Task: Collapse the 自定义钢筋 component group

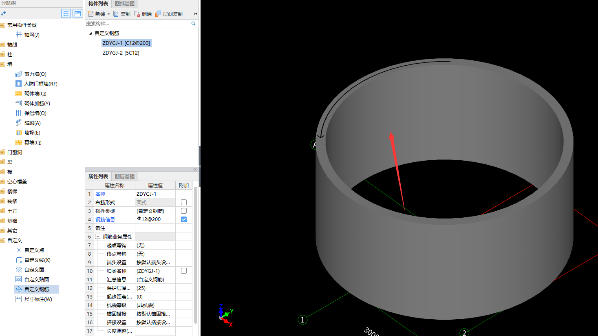Action: pos(90,33)
